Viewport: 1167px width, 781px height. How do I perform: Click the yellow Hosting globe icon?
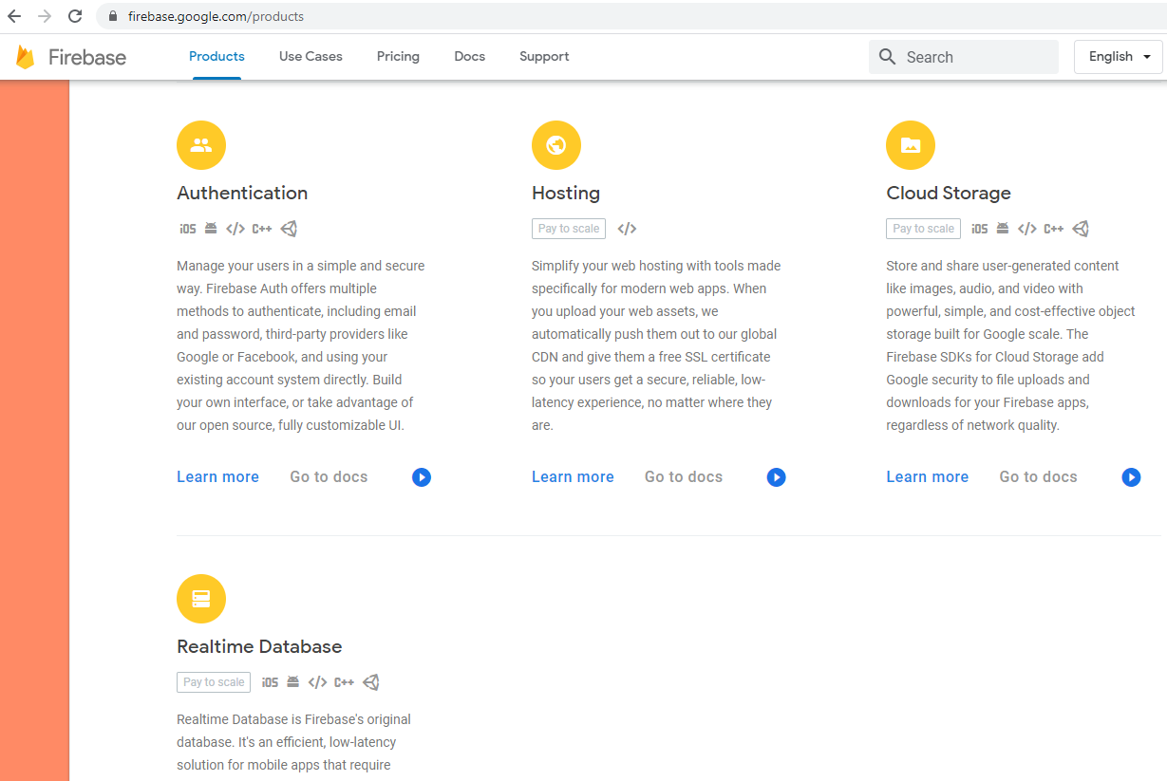pos(556,145)
